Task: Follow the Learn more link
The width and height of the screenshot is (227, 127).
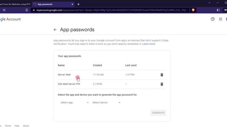Action: click(x=149, y=44)
